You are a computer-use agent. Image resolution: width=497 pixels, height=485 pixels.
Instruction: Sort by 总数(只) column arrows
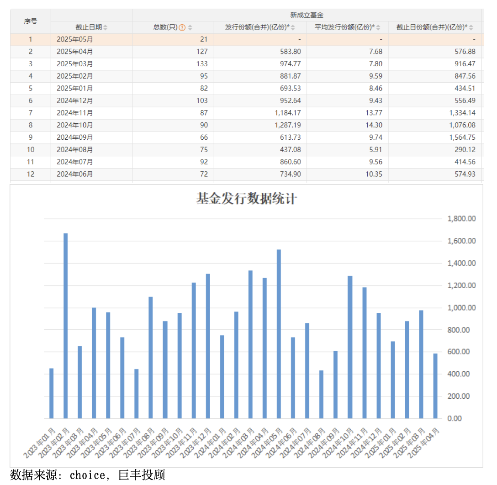click(190, 27)
